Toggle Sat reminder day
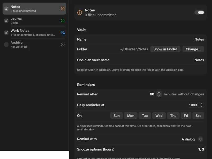212x159 pixels. coord(198,116)
